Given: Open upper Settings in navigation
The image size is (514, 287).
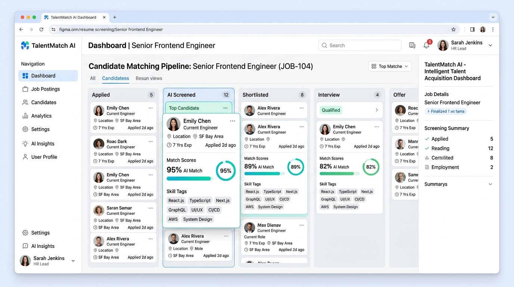Looking at the screenshot, I should [x=40, y=129].
